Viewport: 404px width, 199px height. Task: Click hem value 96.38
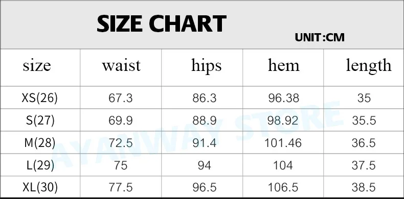(x=283, y=98)
